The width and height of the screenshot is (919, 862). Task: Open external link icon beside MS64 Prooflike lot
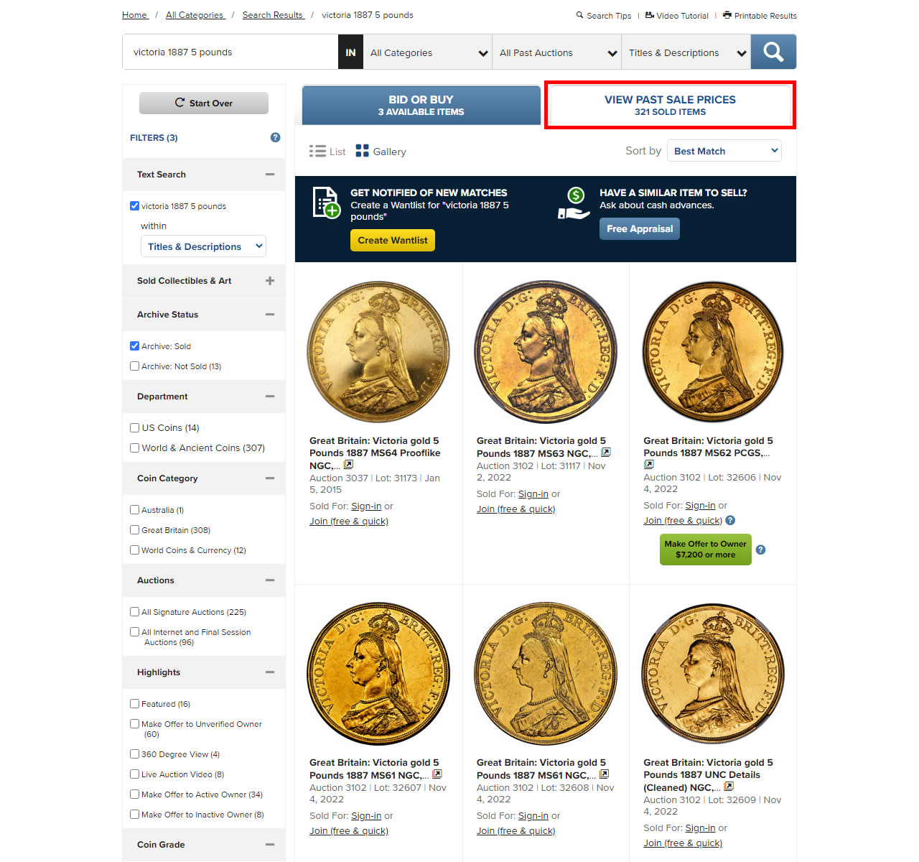click(348, 465)
